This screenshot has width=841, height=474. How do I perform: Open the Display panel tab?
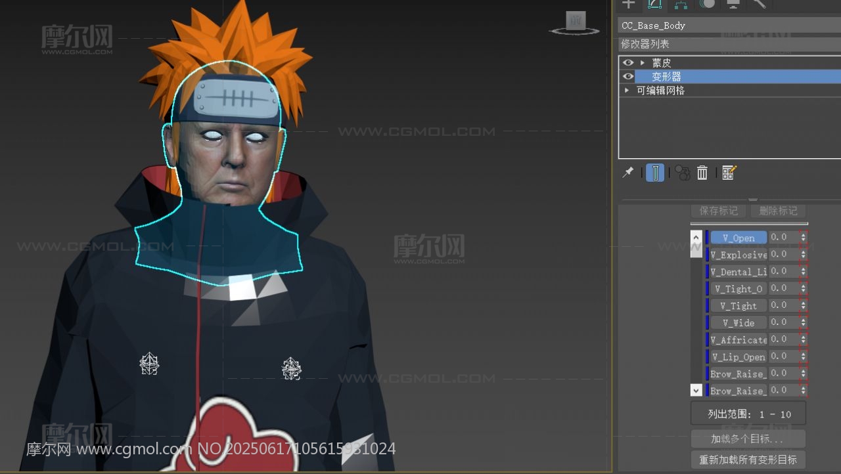[x=733, y=4]
